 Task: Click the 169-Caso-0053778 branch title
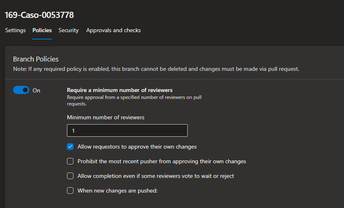pyautogui.click(x=39, y=15)
